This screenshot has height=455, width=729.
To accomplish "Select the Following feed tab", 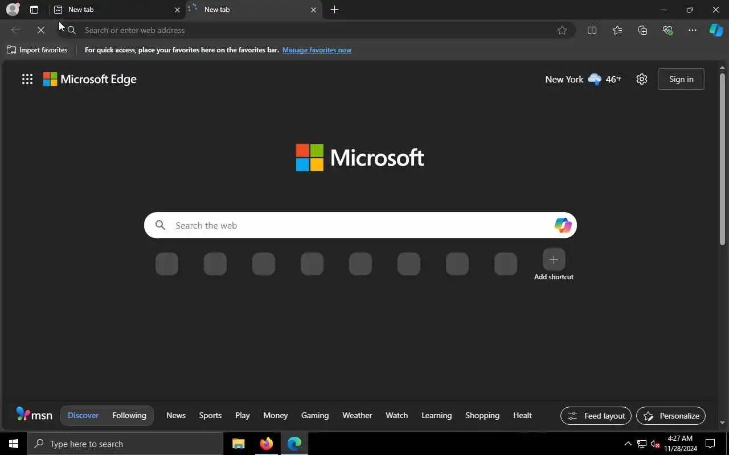I will (129, 415).
